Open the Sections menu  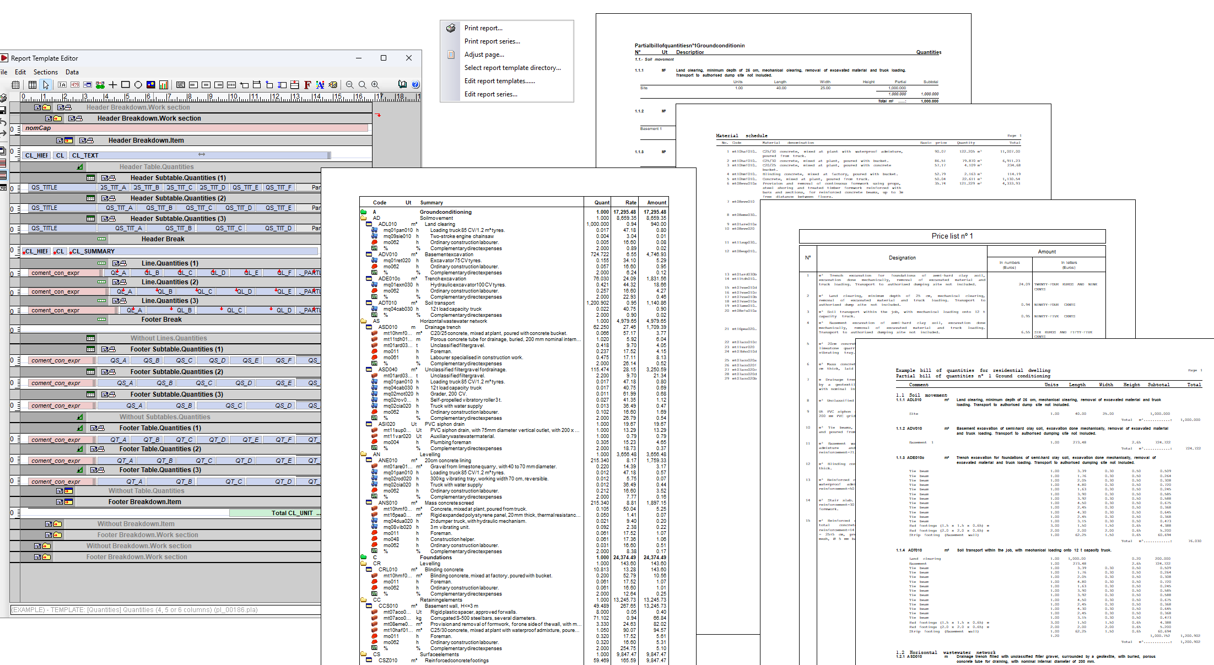pyautogui.click(x=45, y=72)
